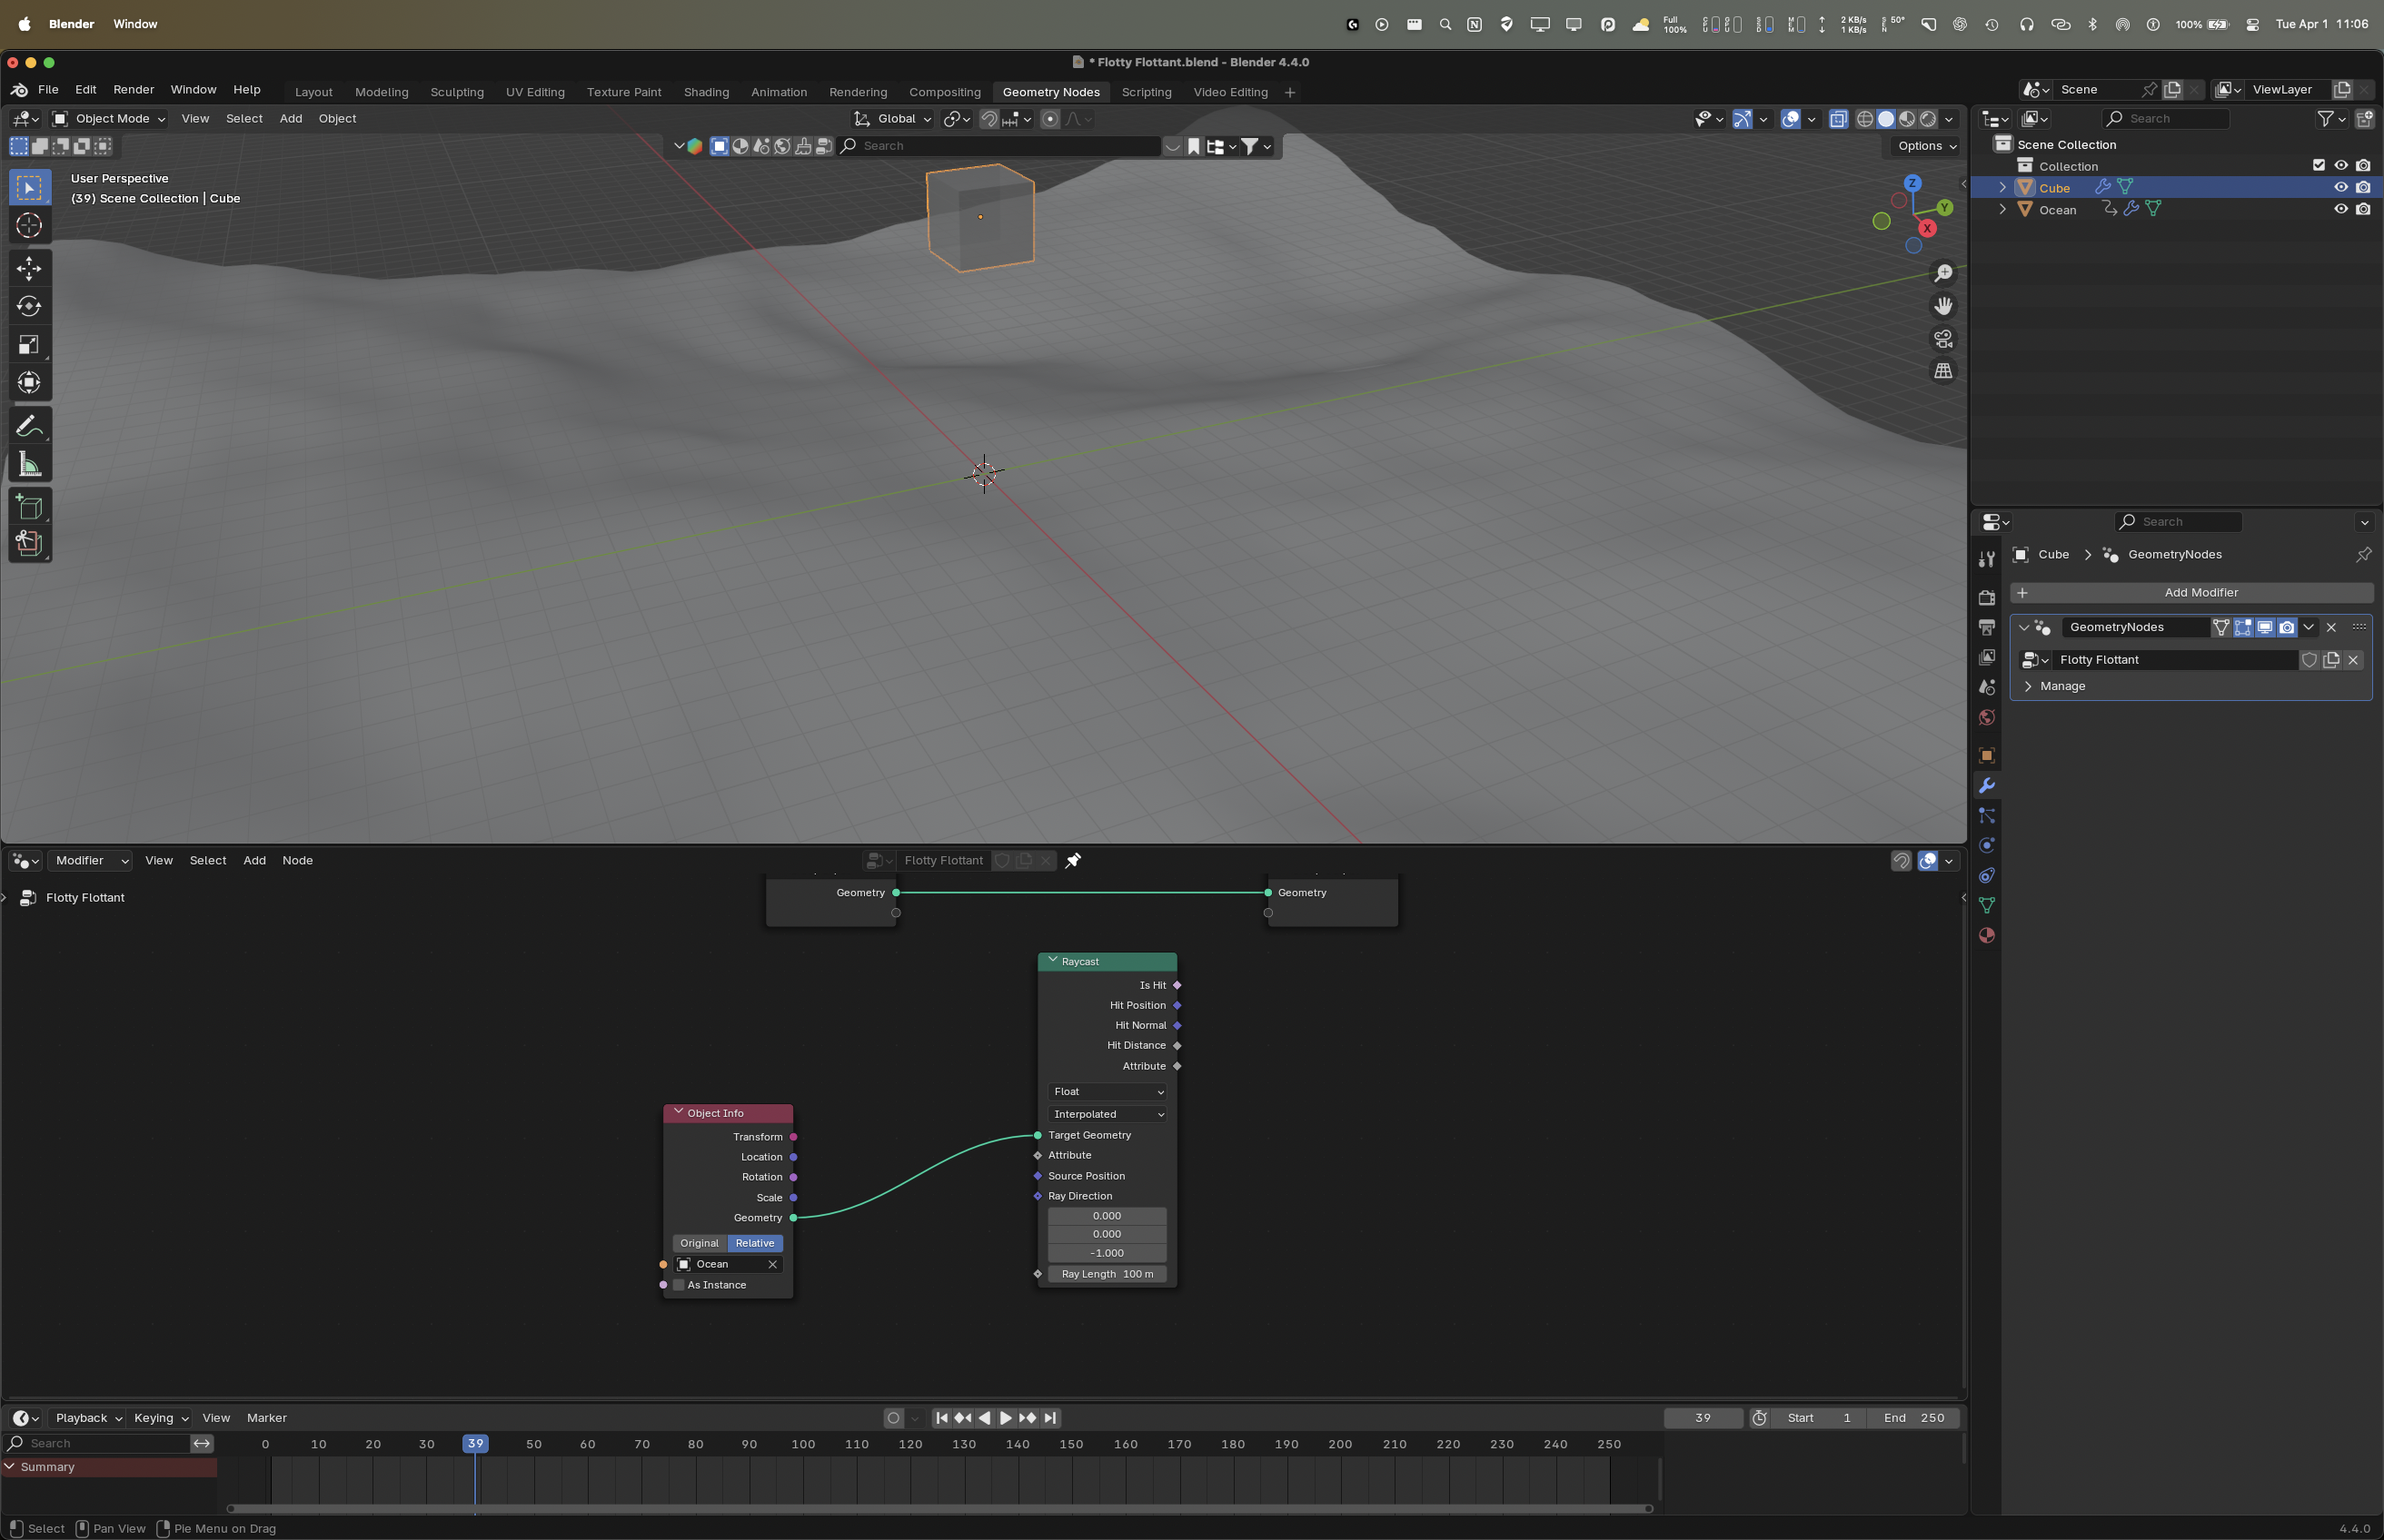Open Global transform orientation dropdown
The image size is (2384, 1540).
tap(892, 119)
